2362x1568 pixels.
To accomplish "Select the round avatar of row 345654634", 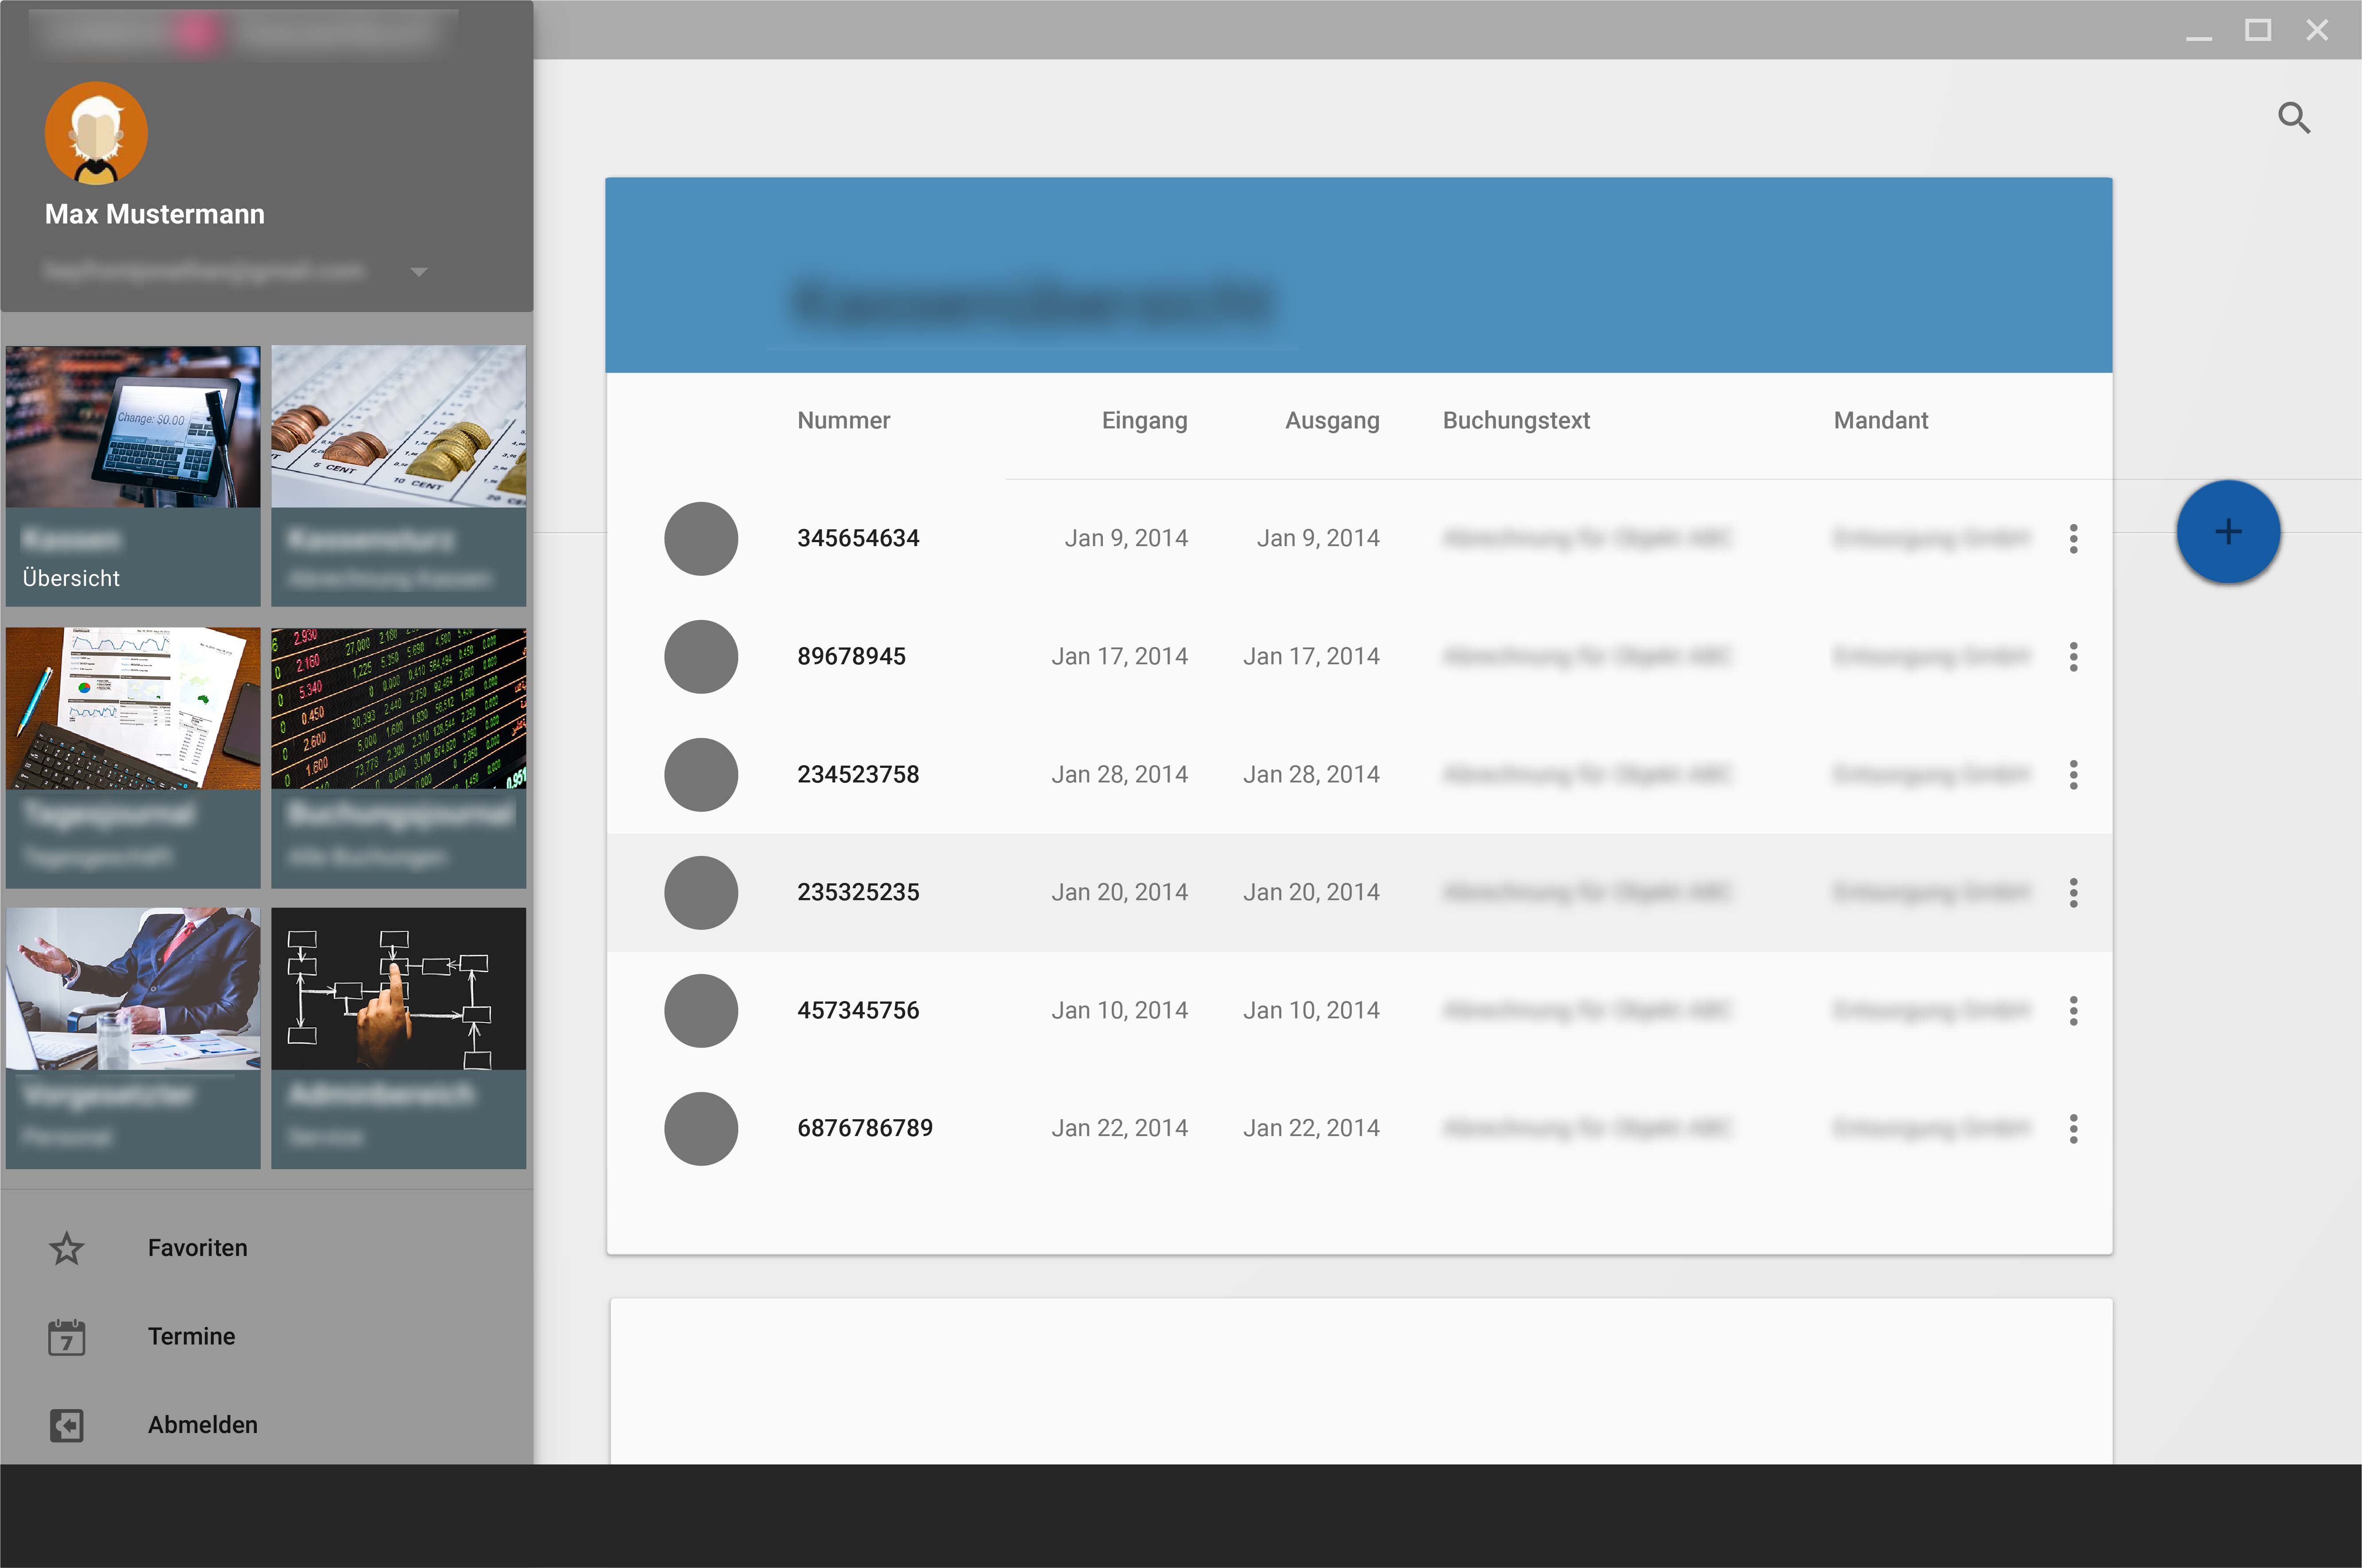I will [701, 539].
